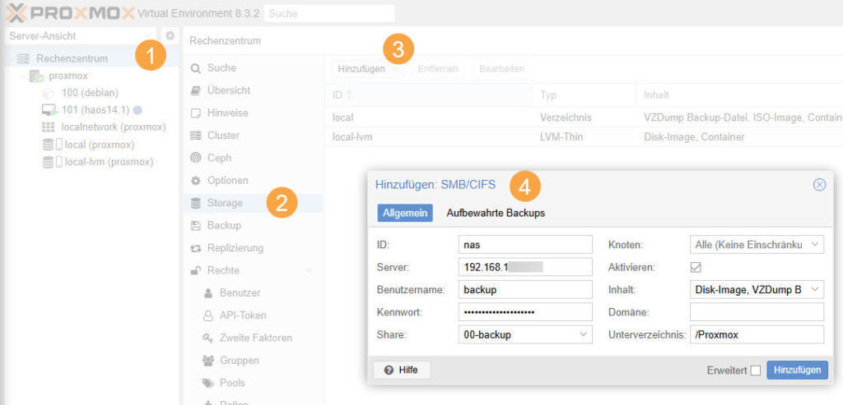Image resolution: width=843 pixels, height=405 pixels.
Task: Select the proxmox node icon in tree
Action: pos(37,76)
